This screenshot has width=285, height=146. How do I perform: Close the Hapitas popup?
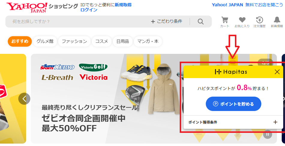pos(277,72)
